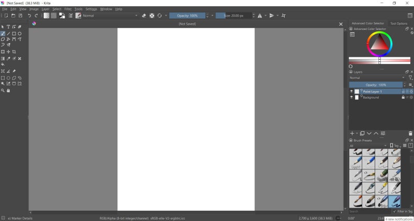Open the fill patterns chooser
Screen dimensions: 414x221
54,16
